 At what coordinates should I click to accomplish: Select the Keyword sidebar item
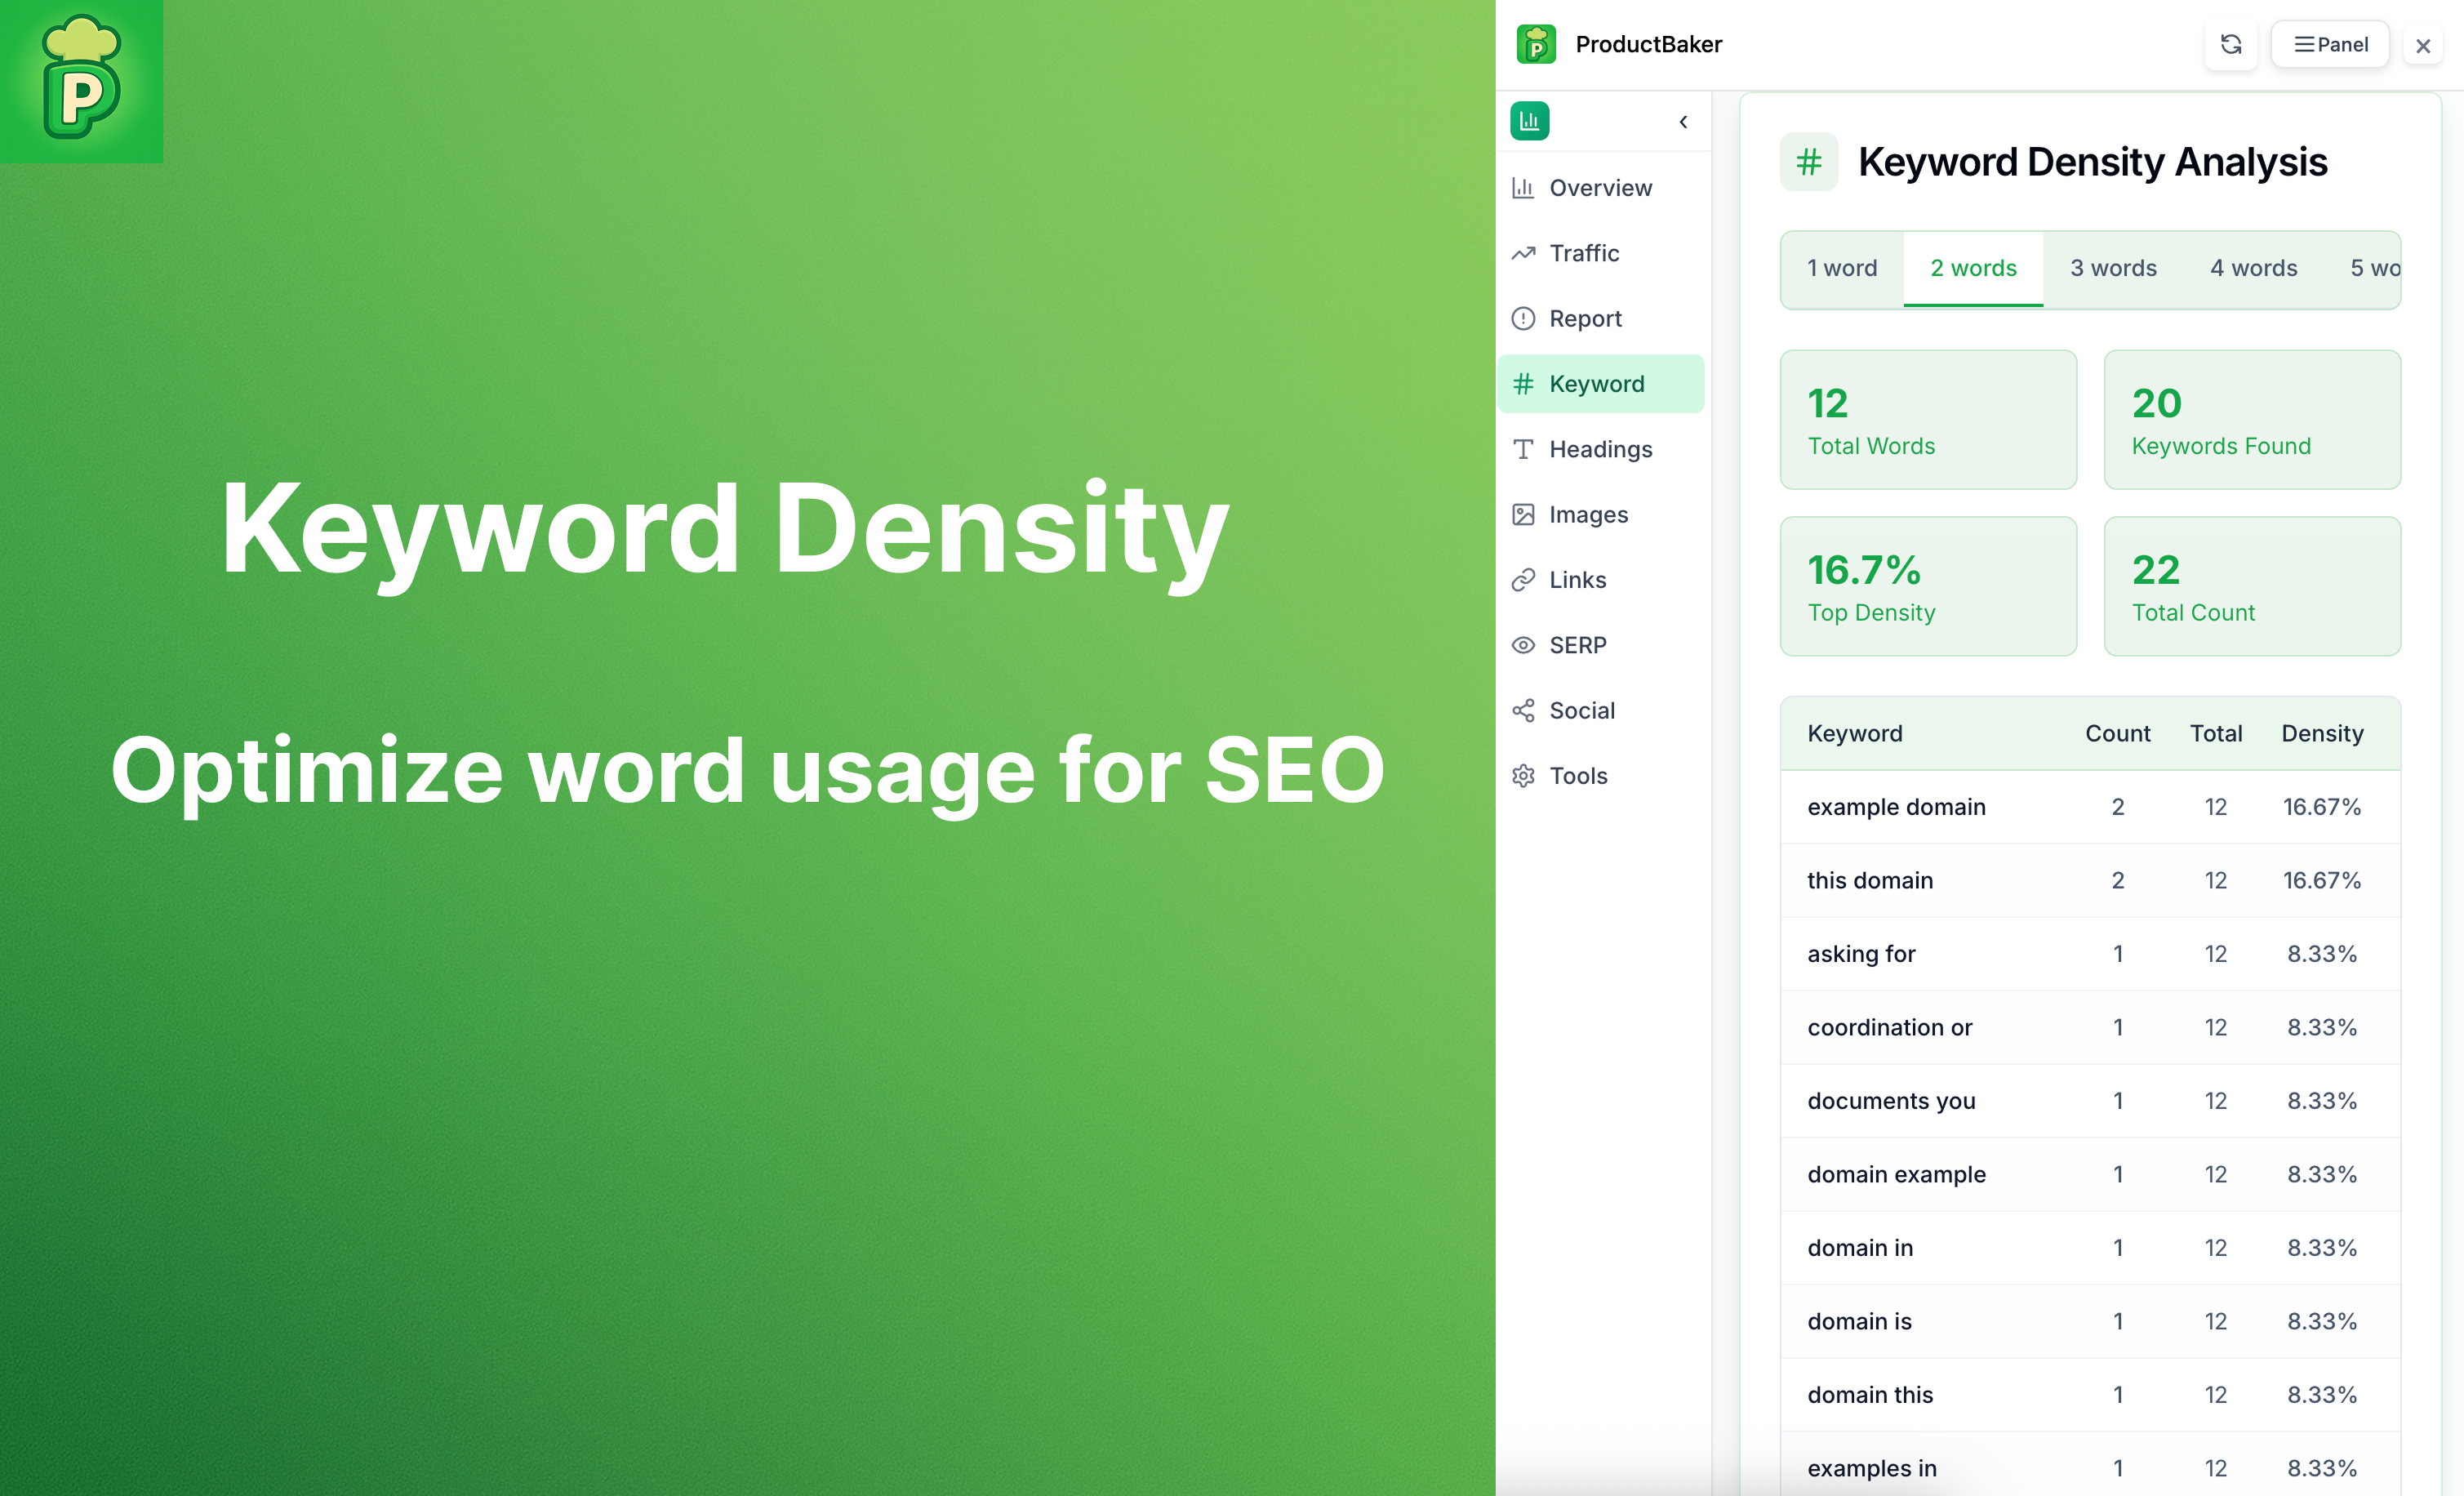(x=1601, y=384)
